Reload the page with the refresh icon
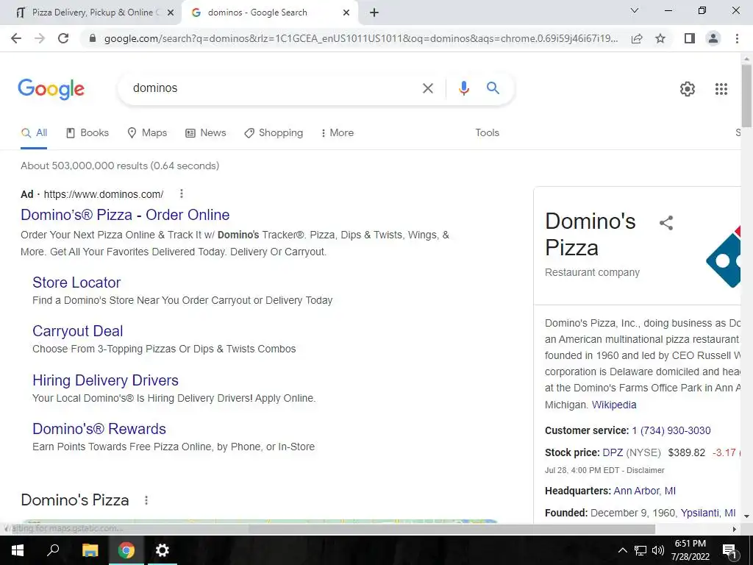Image resolution: width=753 pixels, height=565 pixels. [63, 38]
